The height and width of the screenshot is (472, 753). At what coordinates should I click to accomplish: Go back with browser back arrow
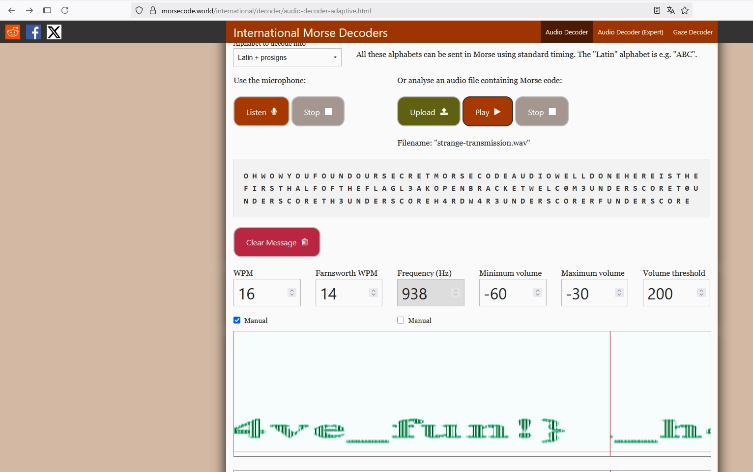[12, 10]
